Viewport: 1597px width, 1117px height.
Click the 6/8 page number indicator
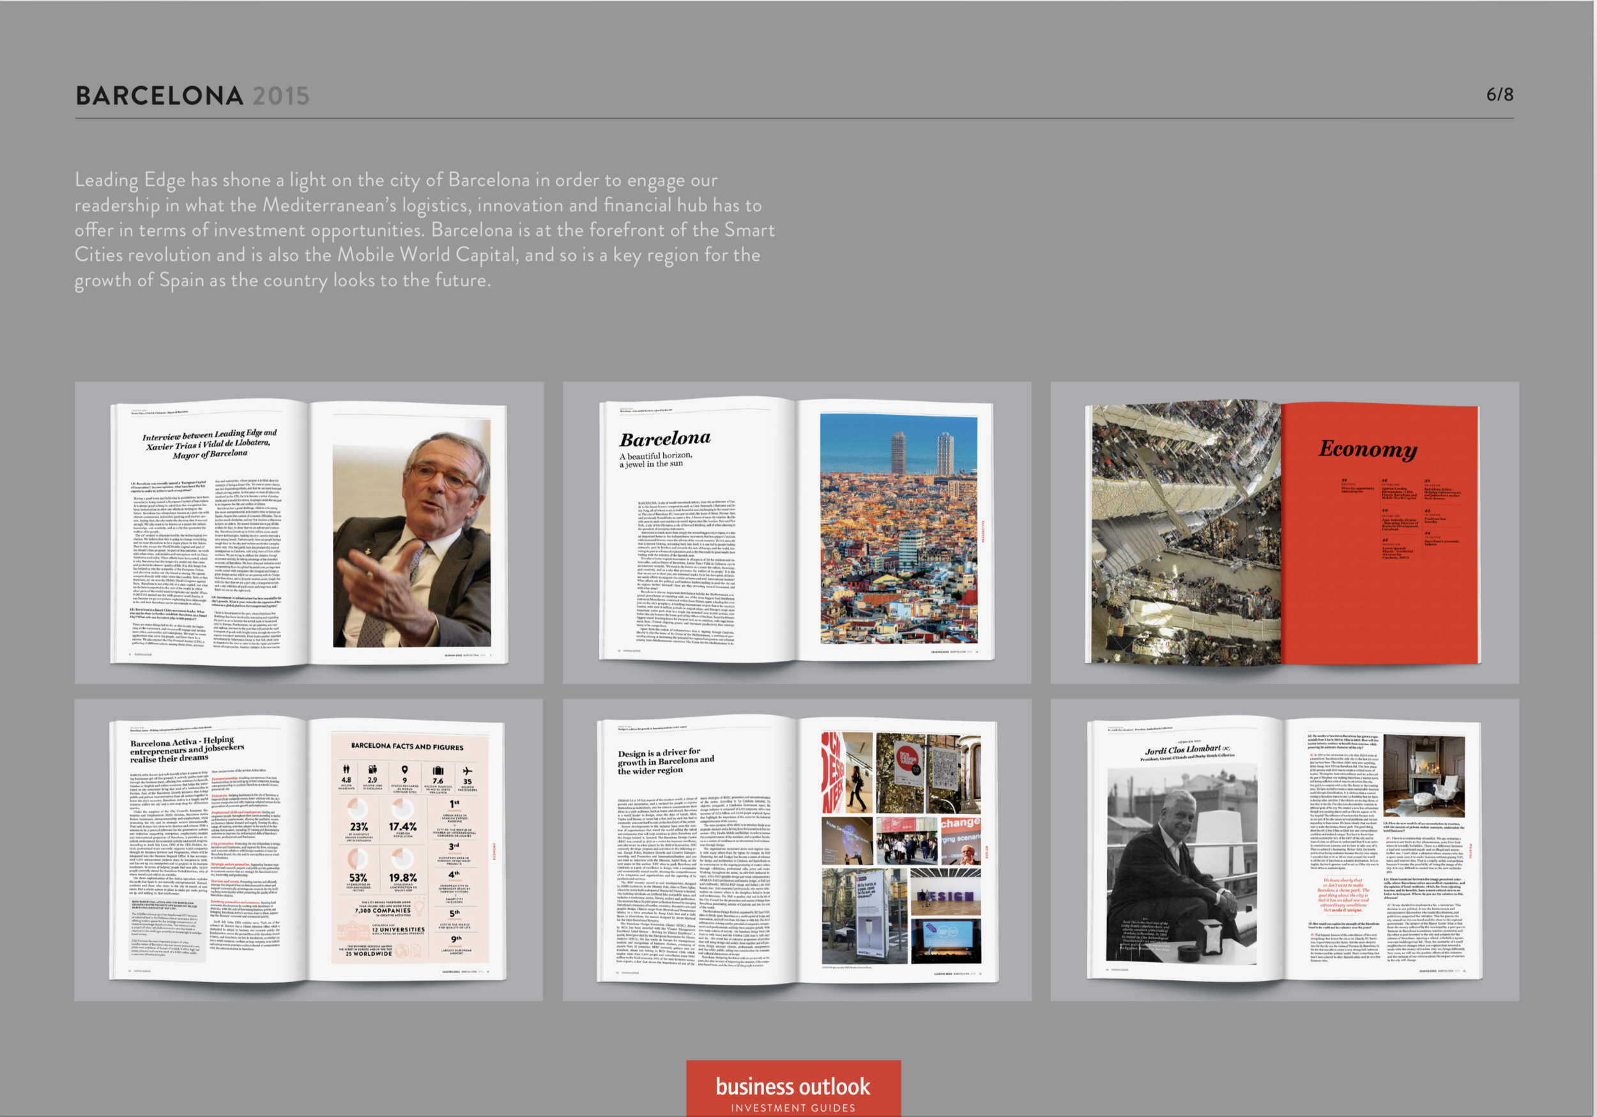(x=1499, y=95)
